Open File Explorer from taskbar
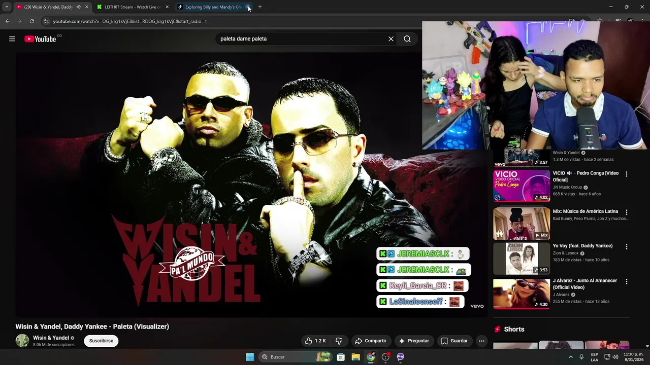650x365 pixels. (355, 357)
